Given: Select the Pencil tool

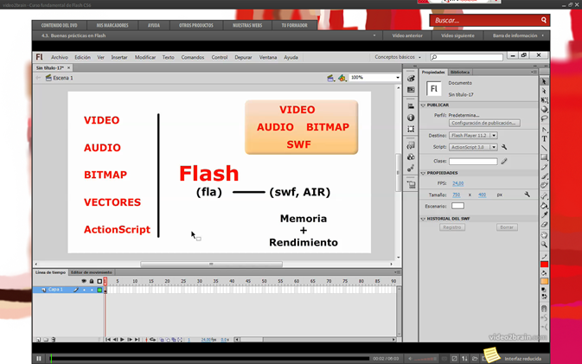Looking at the screenshot, I should 544,167.
